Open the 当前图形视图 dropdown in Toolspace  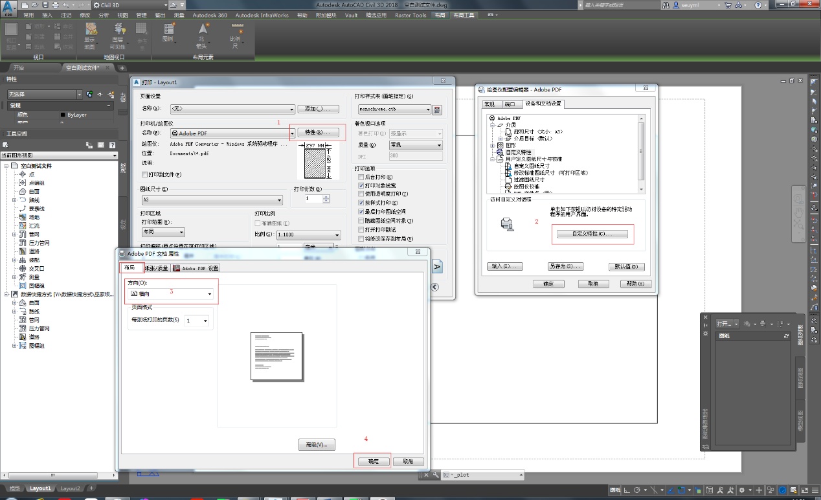58,155
